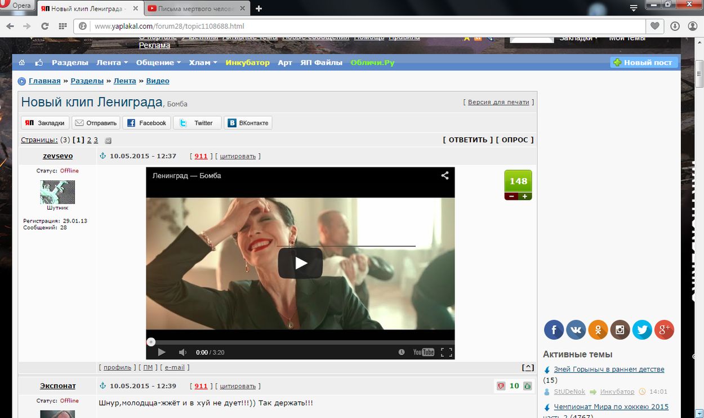Screen dimensions: 704x418
Task: Click ОТВЕТИТЬ to reply to topic
Action: click(x=468, y=140)
